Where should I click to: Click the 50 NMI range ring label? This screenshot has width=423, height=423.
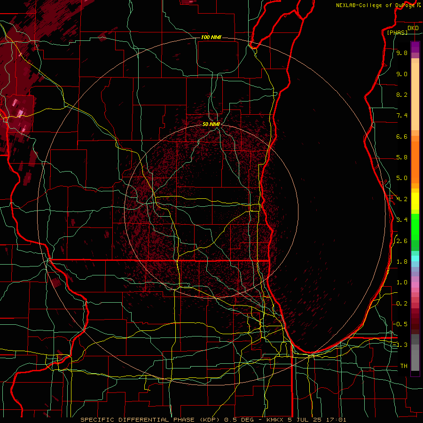[211, 124]
